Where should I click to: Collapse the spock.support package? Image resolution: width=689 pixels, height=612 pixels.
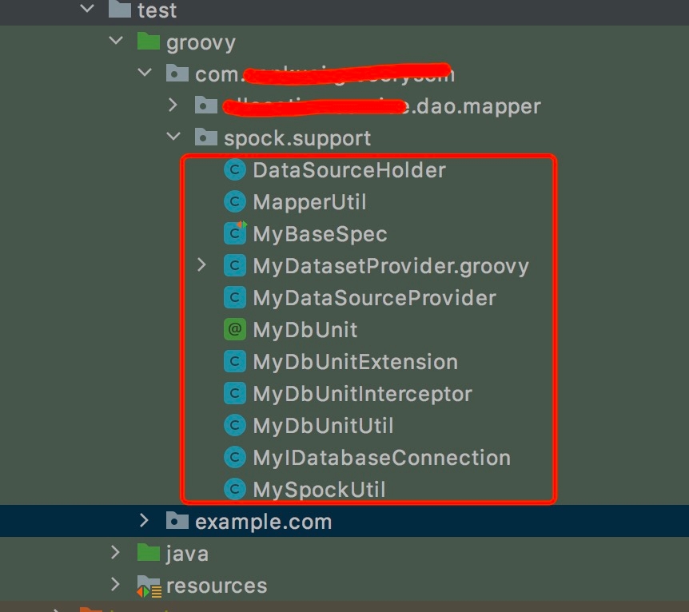[x=173, y=137]
